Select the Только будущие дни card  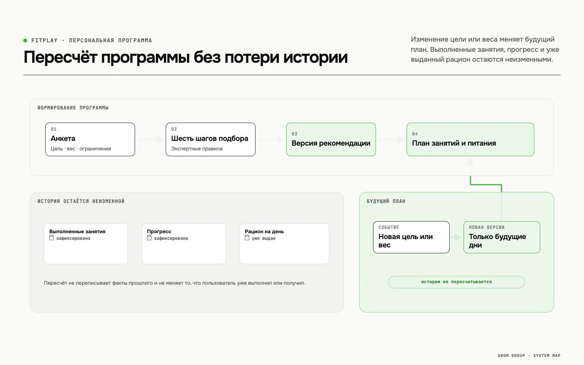pos(502,237)
